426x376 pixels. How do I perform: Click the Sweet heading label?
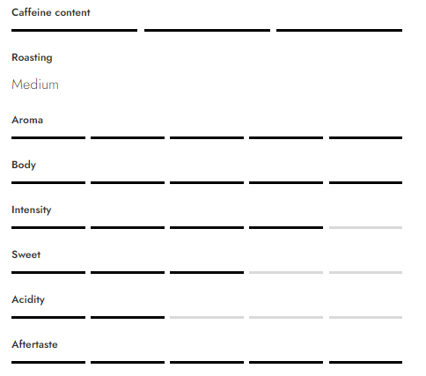click(26, 254)
